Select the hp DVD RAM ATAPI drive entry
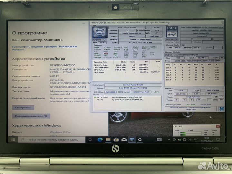The width and height of the screenshot is (232, 174). [128, 100]
